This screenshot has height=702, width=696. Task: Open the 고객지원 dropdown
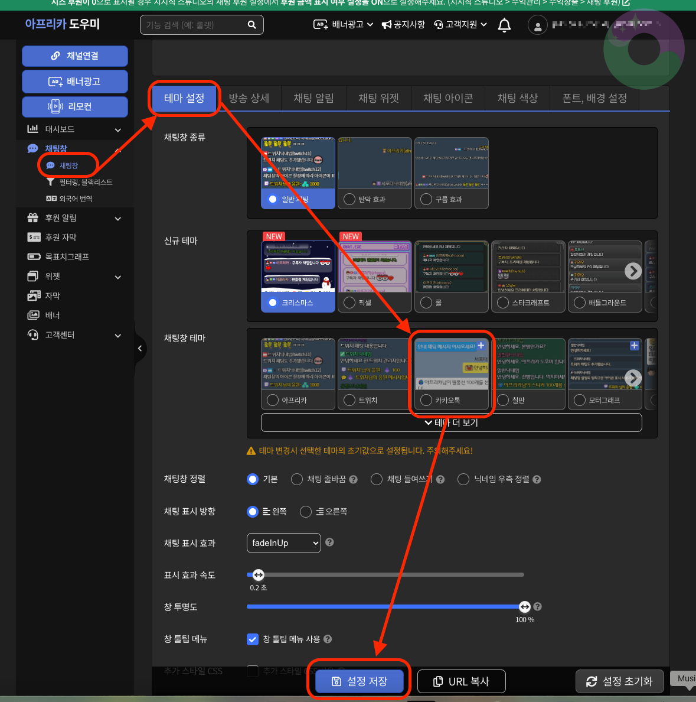[x=460, y=25]
